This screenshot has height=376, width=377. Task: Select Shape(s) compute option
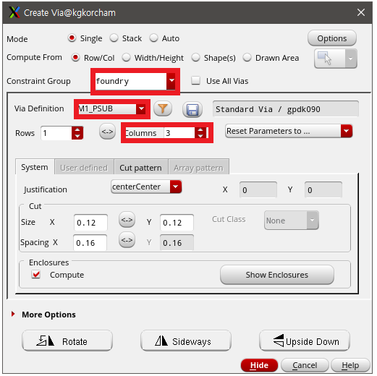click(195, 58)
